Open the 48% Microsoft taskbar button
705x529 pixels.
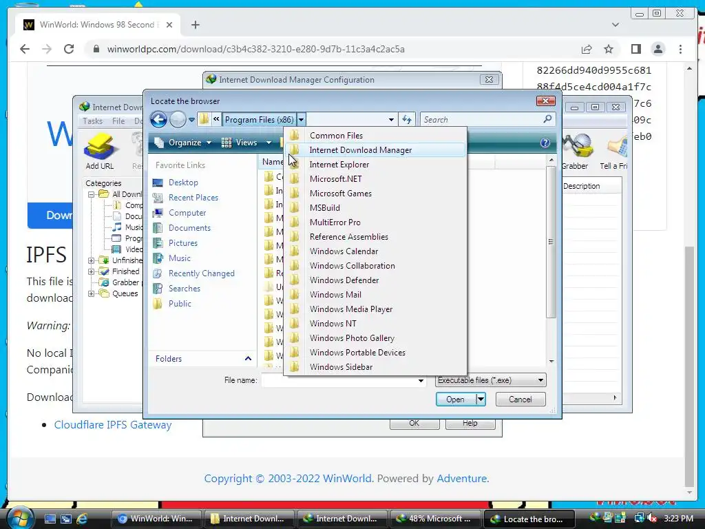click(x=434, y=519)
